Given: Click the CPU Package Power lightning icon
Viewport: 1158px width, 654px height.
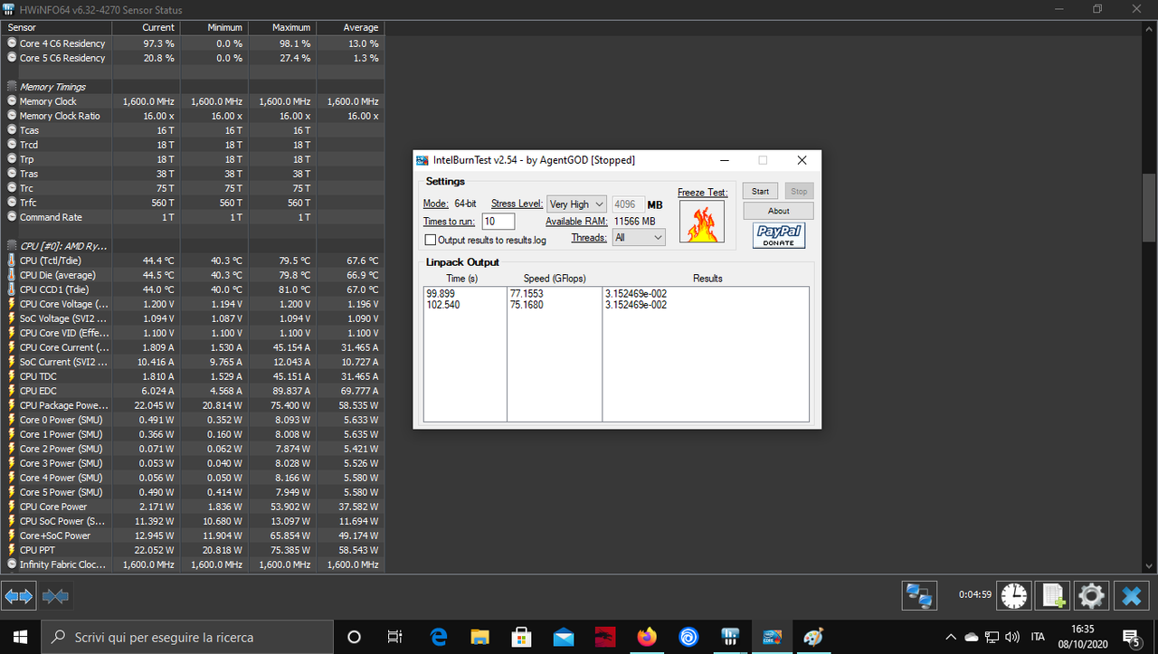Looking at the screenshot, I should (x=12, y=405).
